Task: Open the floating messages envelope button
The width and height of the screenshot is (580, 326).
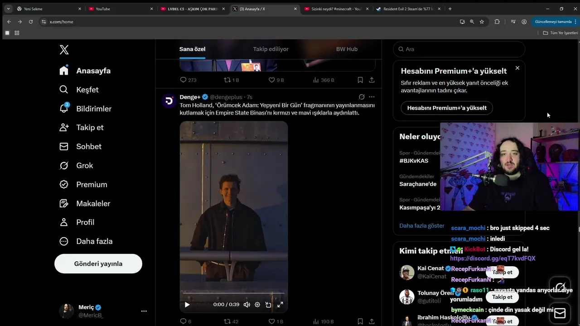Action: click(x=560, y=313)
